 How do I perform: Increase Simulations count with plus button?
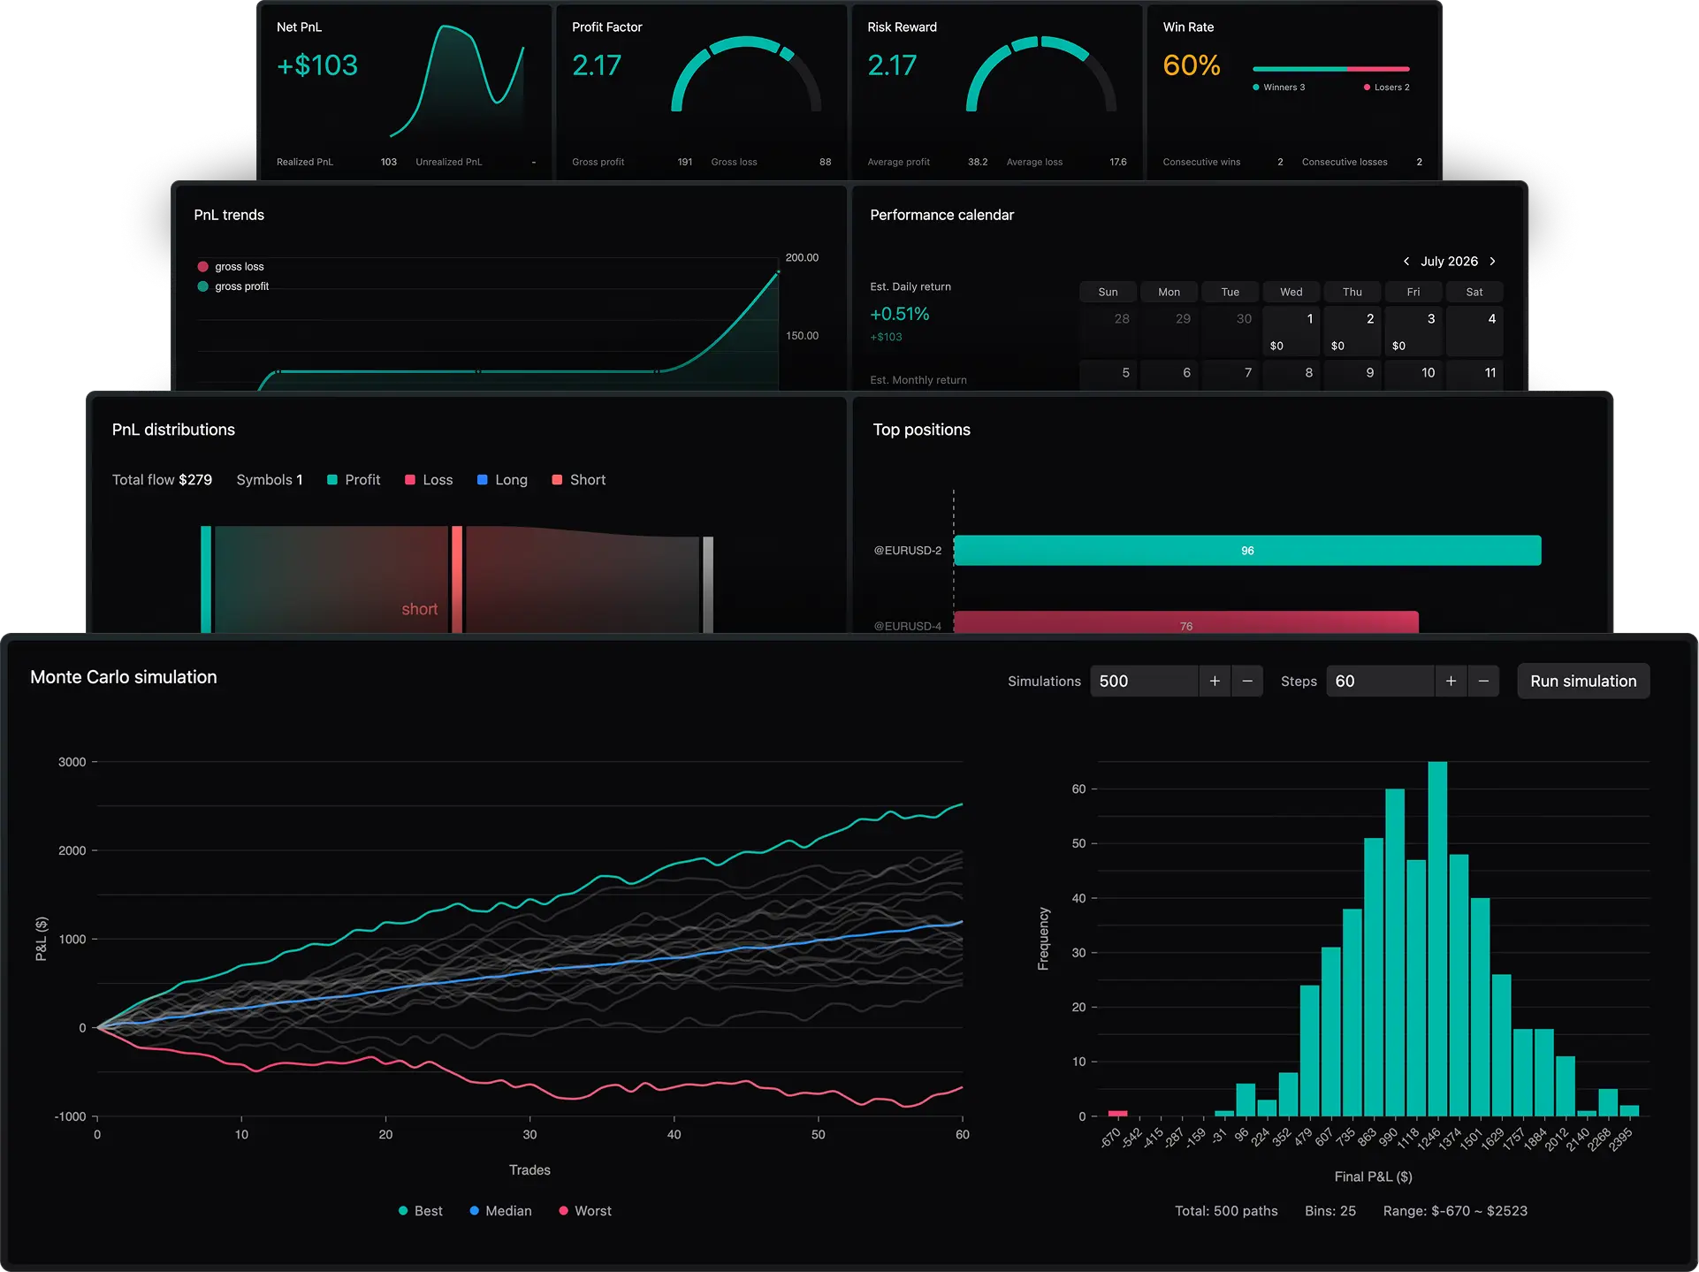(x=1215, y=681)
